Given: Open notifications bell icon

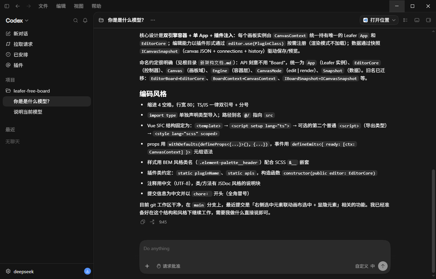Looking at the screenshot, I should click(x=85, y=20).
